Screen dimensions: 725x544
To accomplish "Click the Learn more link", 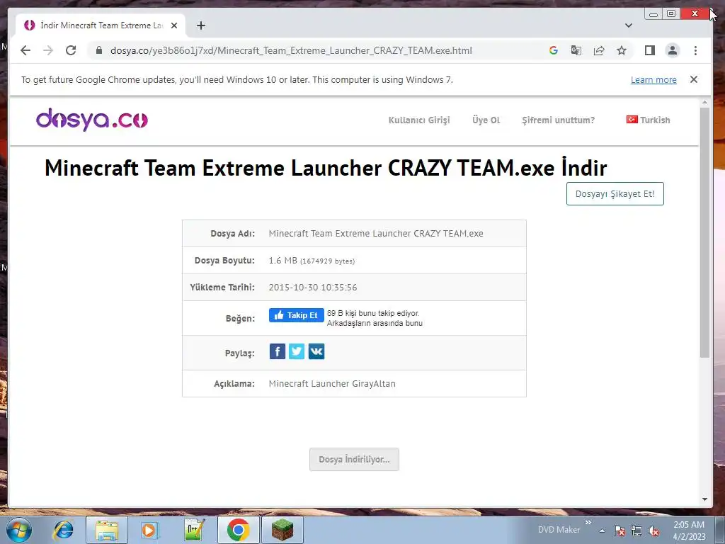I will pos(653,79).
